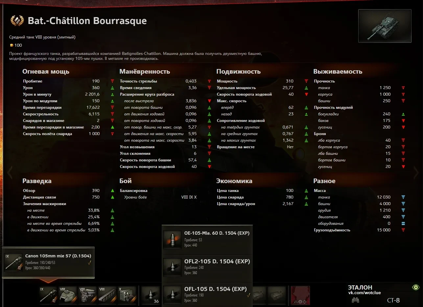This screenshot has width=423, height=307.
Task: Click the Огневая мощь section header
Action: click(46, 71)
